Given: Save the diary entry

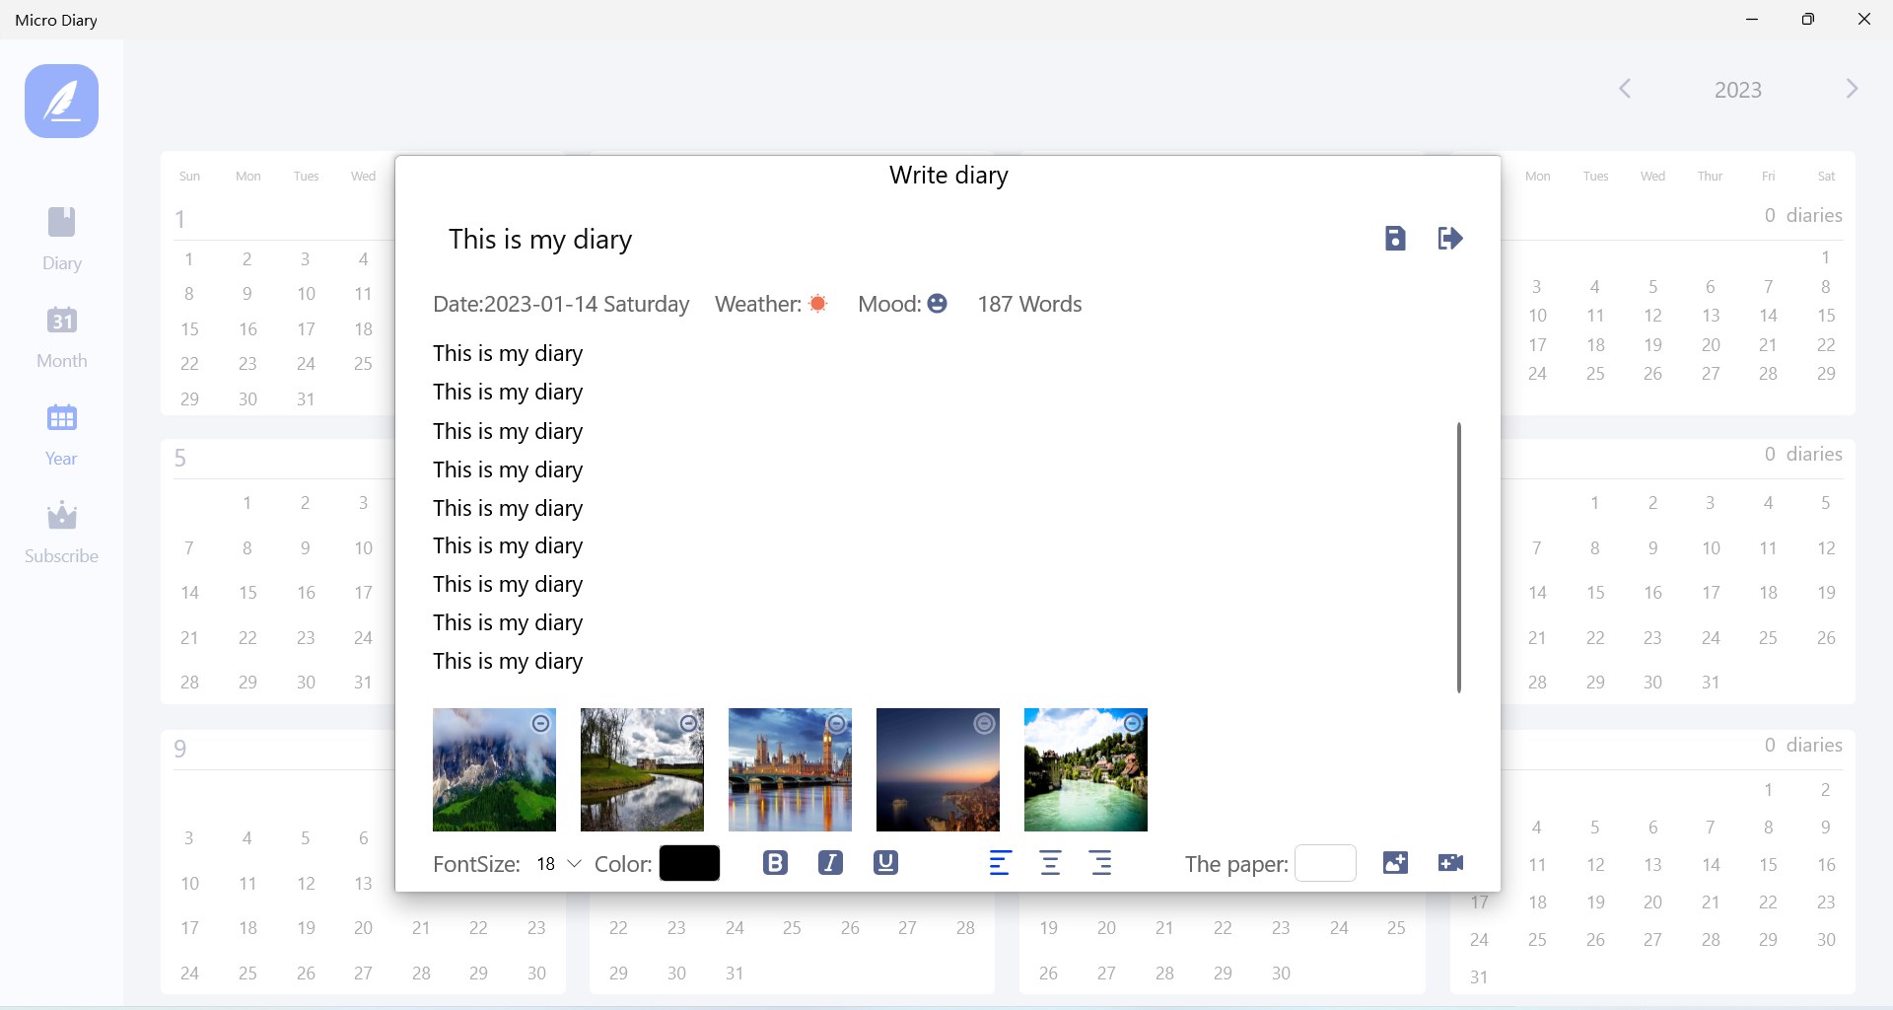Looking at the screenshot, I should click(1394, 238).
